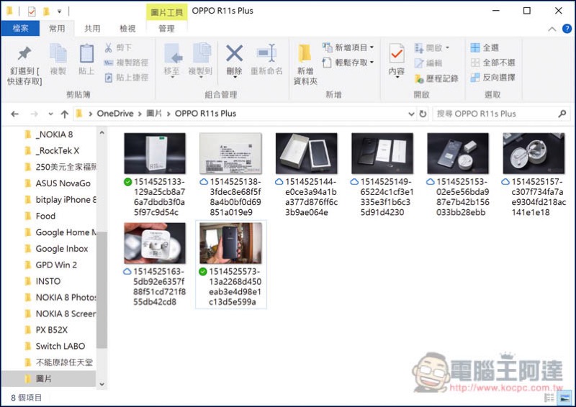Click sidebar scroll up arrow
Image resolution: width=576 pixels, height=407 pixels.
pos(102,133)
